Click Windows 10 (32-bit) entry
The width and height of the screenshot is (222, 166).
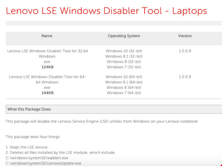click(124, 51)
